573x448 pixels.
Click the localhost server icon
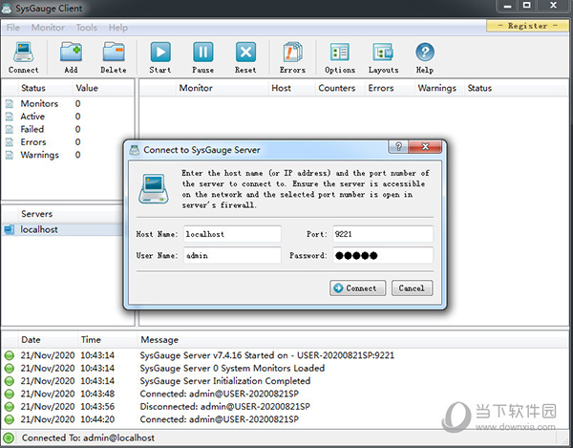tap(10, 230)
